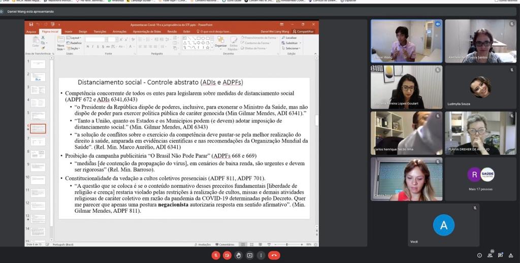This screenshot has width=520, height=263.
Task: Click the Localizar tool in the ribbon
Action: [x=289, y=38]
